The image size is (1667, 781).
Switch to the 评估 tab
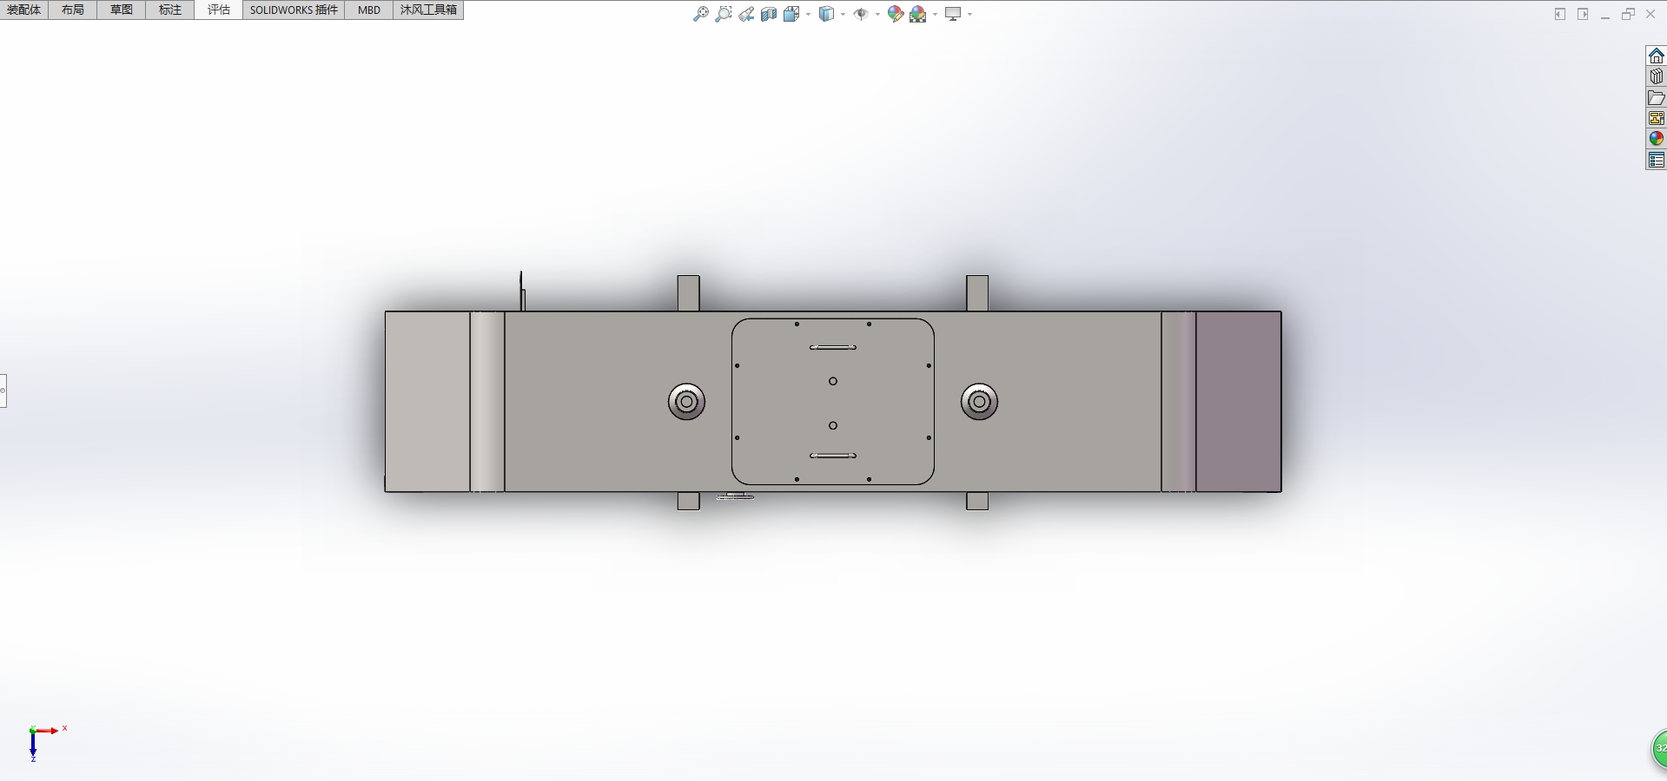219,10
